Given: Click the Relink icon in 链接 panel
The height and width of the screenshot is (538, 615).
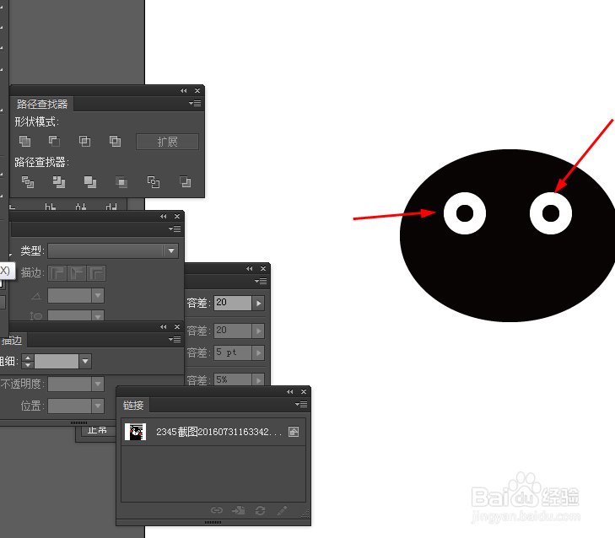Looking at the screenshot, I should click(217, 510).
